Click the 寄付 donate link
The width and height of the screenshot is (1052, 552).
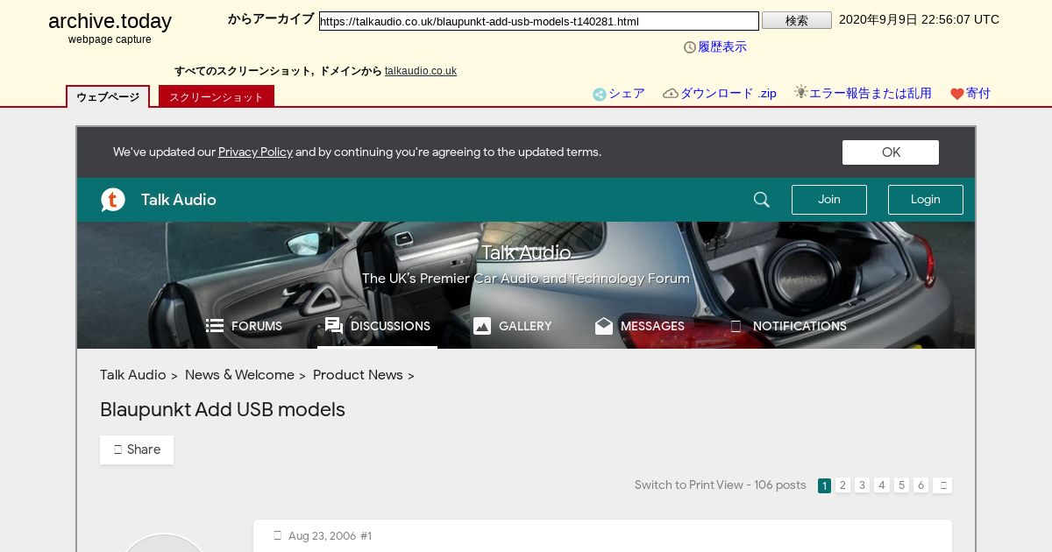978,94
